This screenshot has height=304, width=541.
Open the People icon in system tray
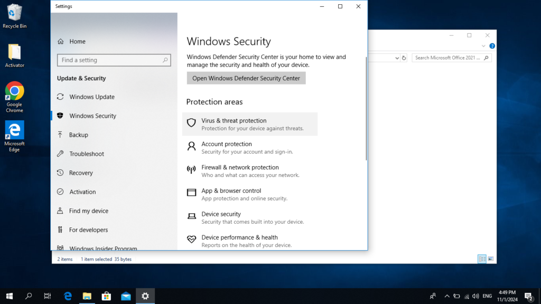tap(433, 296)
